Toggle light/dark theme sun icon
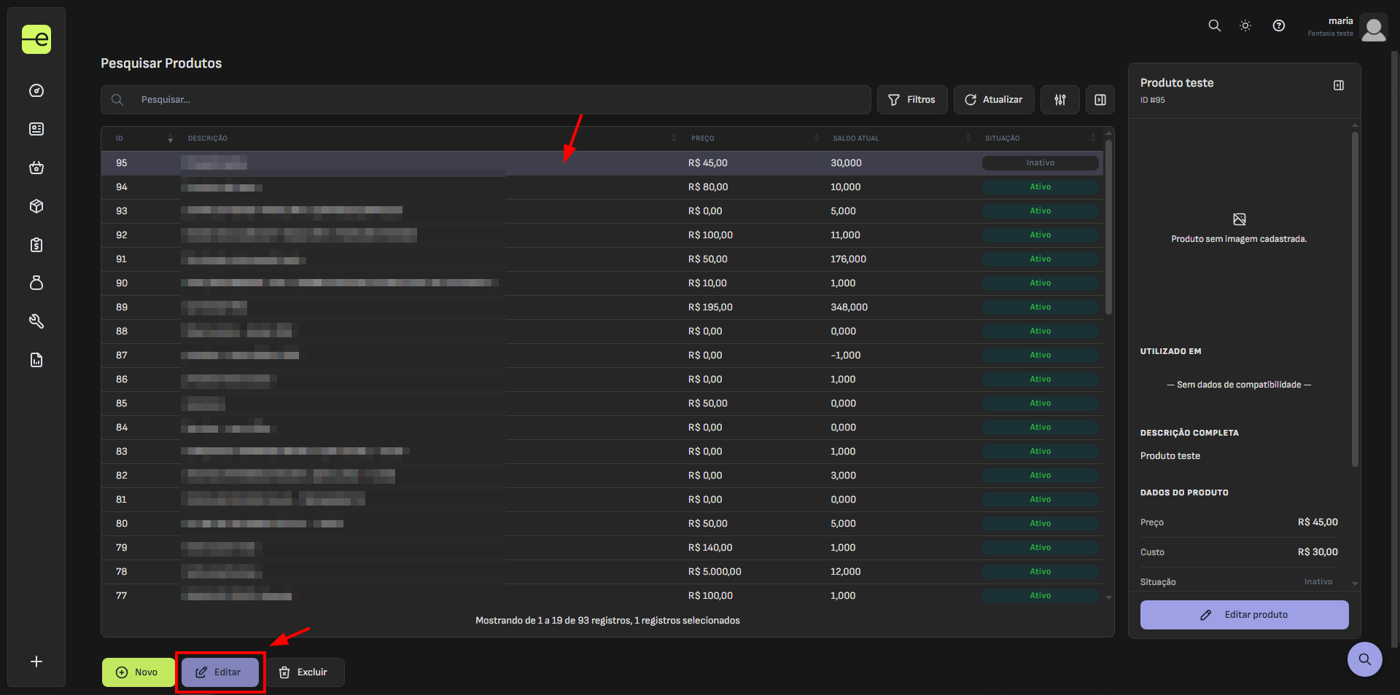The width and height of the screenshot is (1400, 695). point(1245,25)
